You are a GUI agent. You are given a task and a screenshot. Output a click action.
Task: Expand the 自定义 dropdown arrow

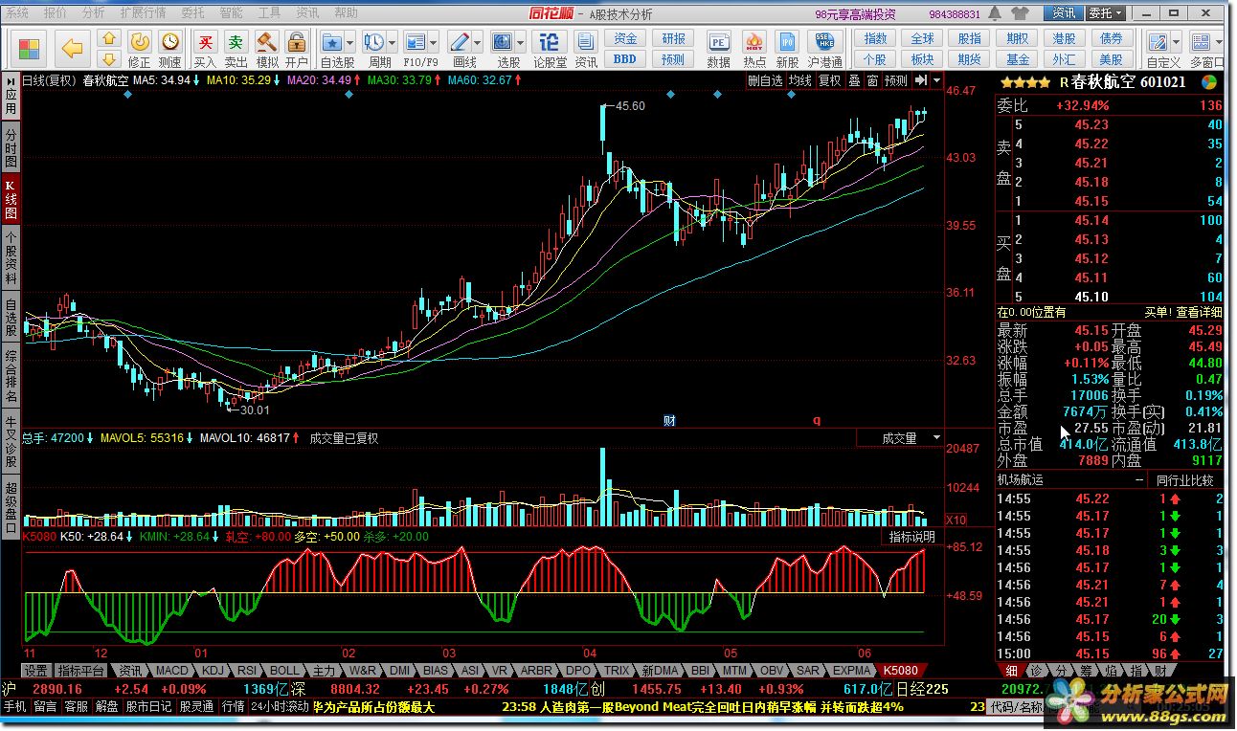(x=1178, y=42)
